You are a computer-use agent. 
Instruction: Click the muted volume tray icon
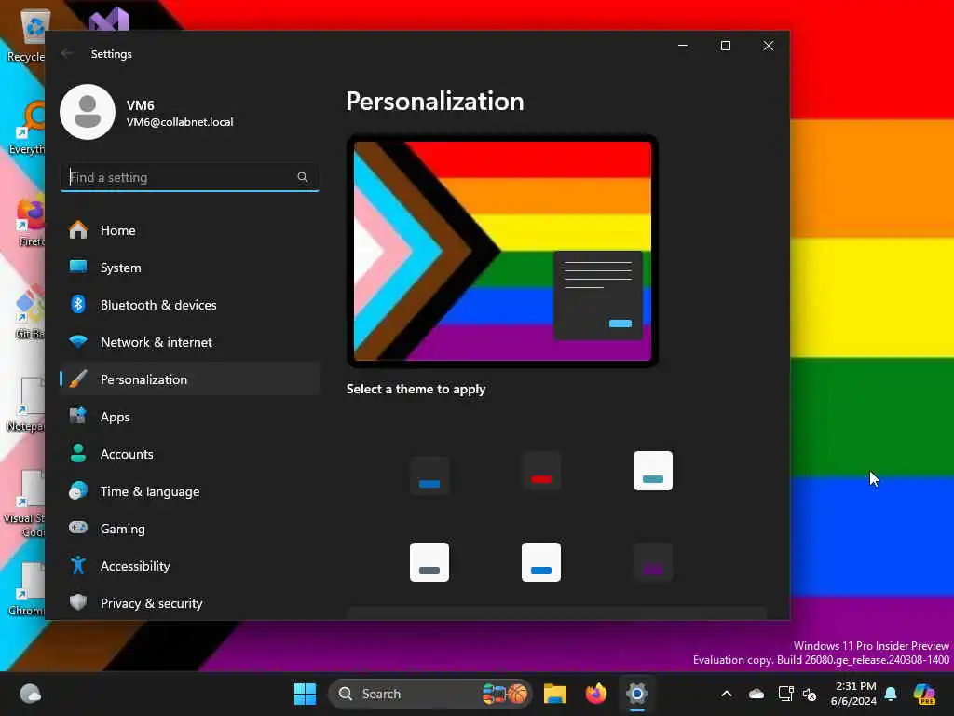point(810,694)
